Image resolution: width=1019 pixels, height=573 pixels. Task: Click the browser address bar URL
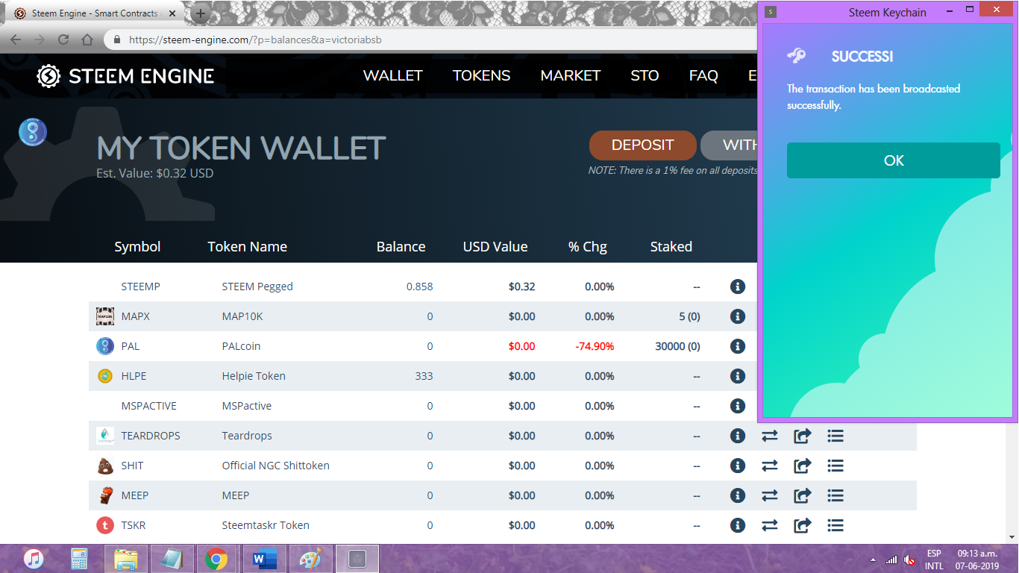[255, 40]
